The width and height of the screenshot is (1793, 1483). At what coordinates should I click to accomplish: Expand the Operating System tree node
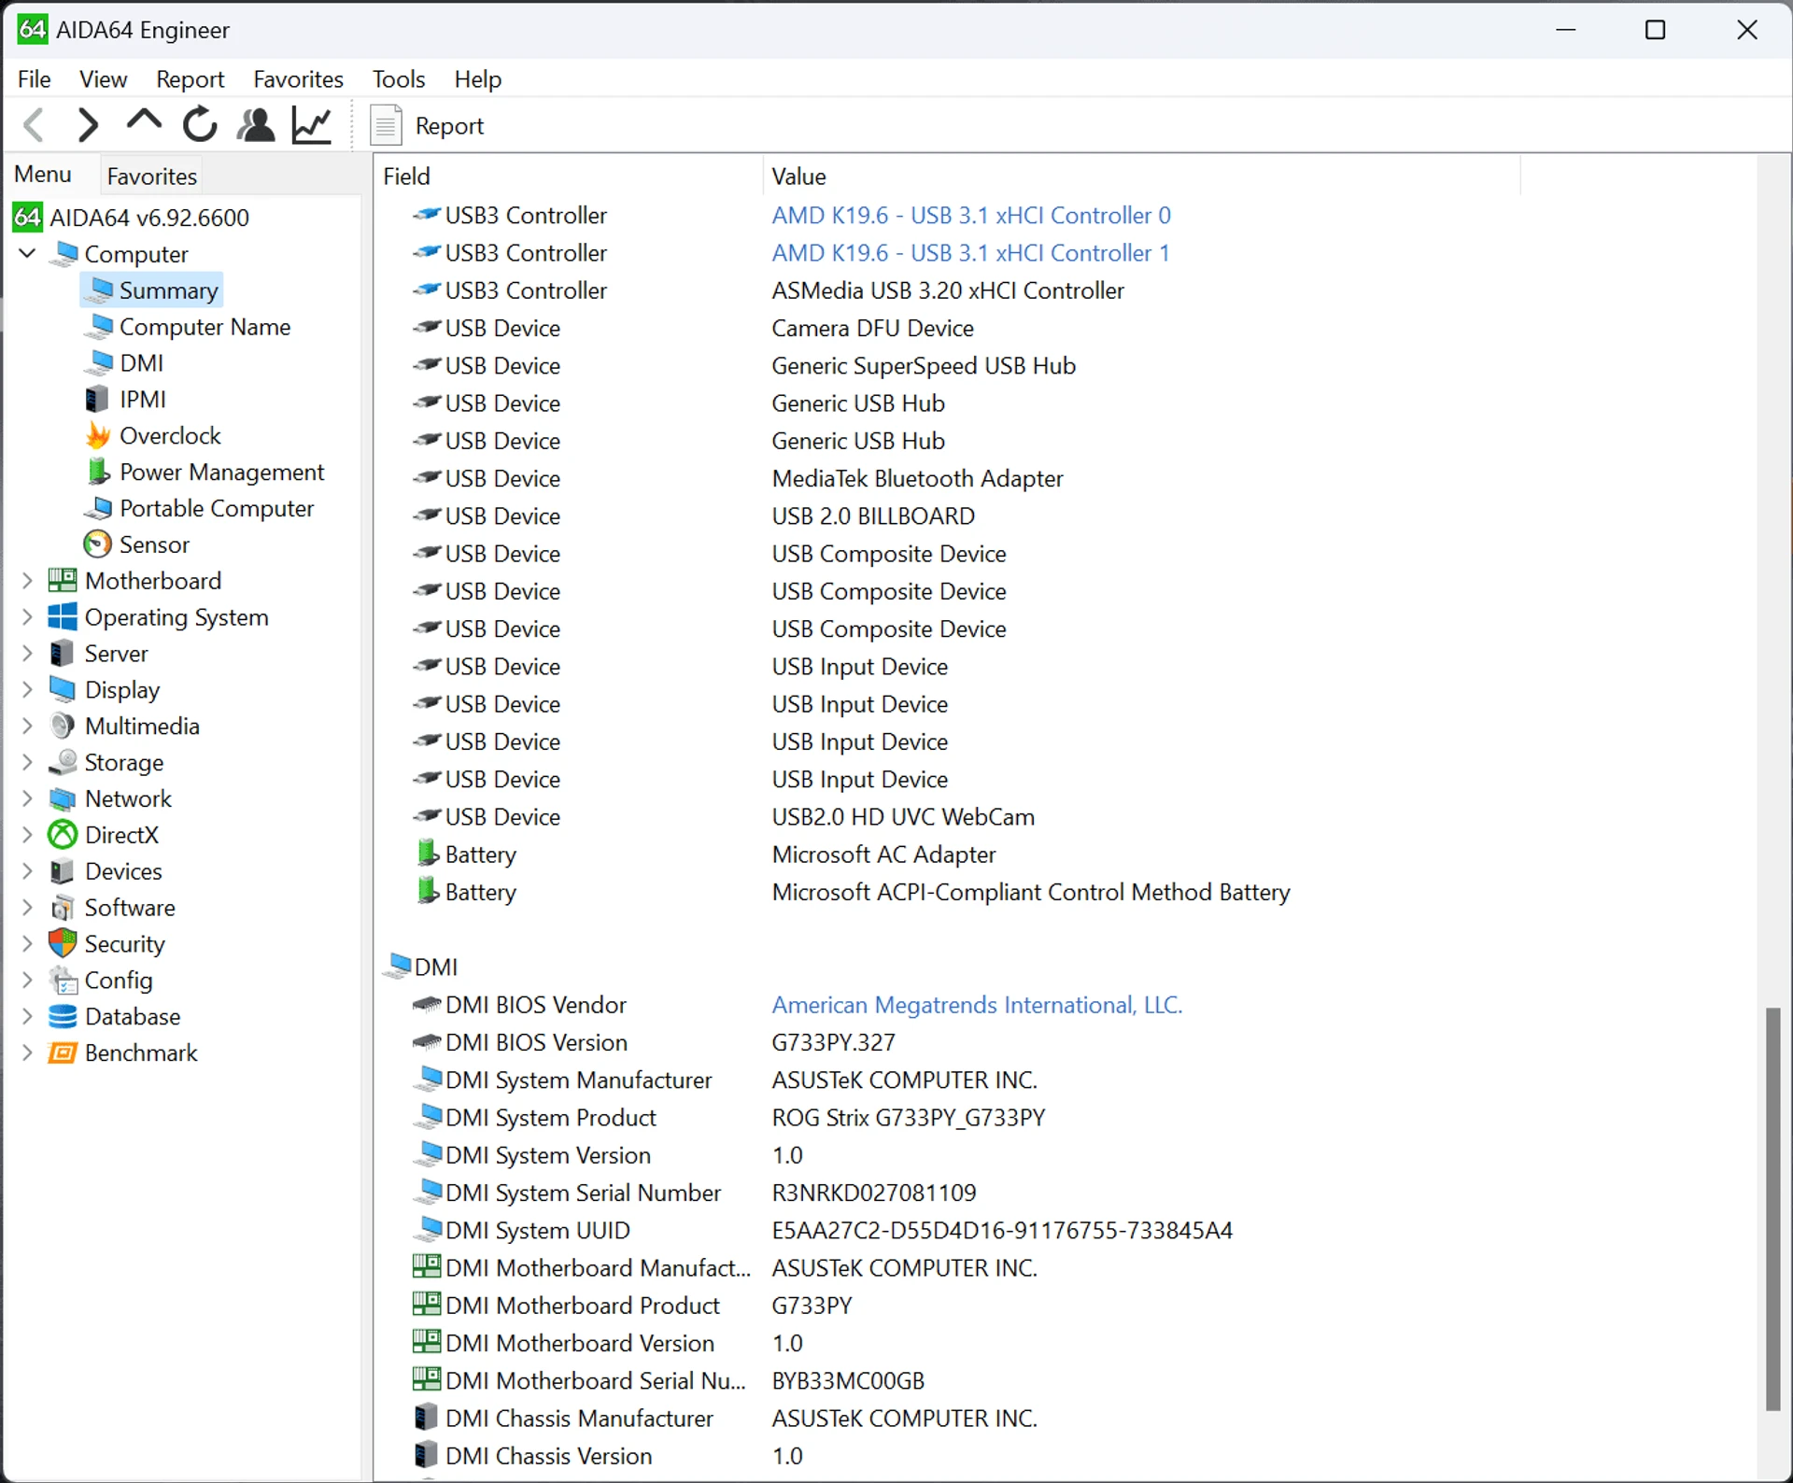coord(27,617)
